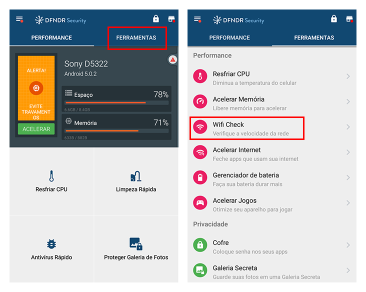Image resolution: width=366 pixels, height=292 pixels.
Task: Switch to the highlighted FERRAMENTAS tab on left screen
Action: pyautogui.click(x=136, y=38)
